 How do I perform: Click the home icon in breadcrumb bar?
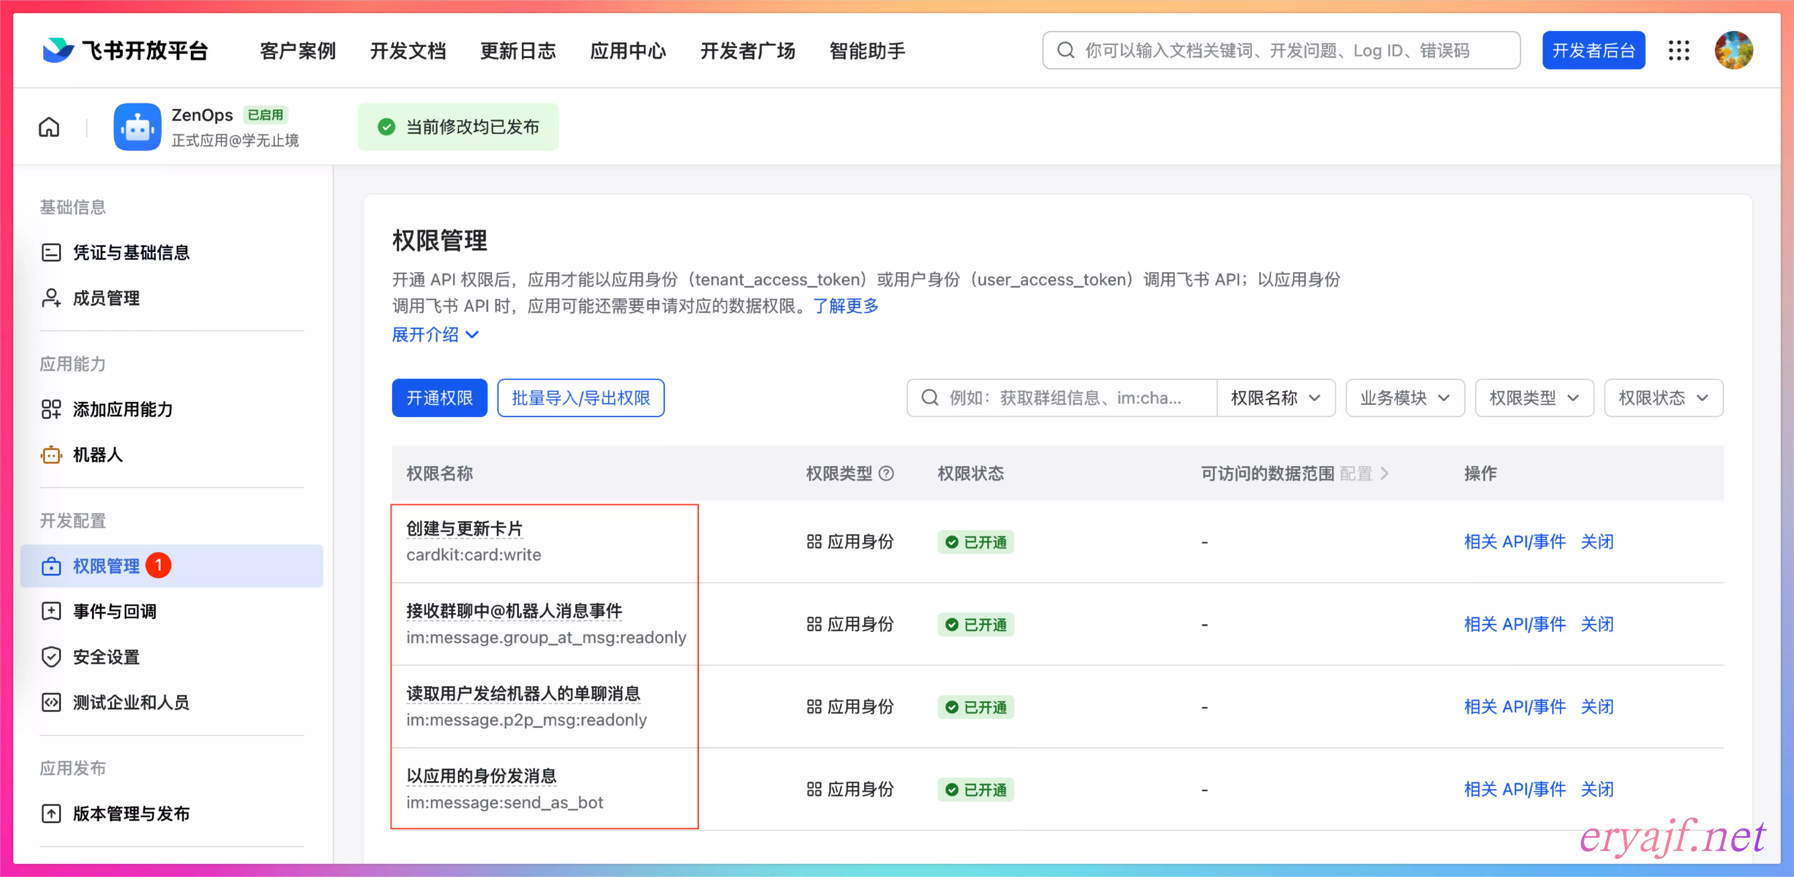[x=49, y=127]
